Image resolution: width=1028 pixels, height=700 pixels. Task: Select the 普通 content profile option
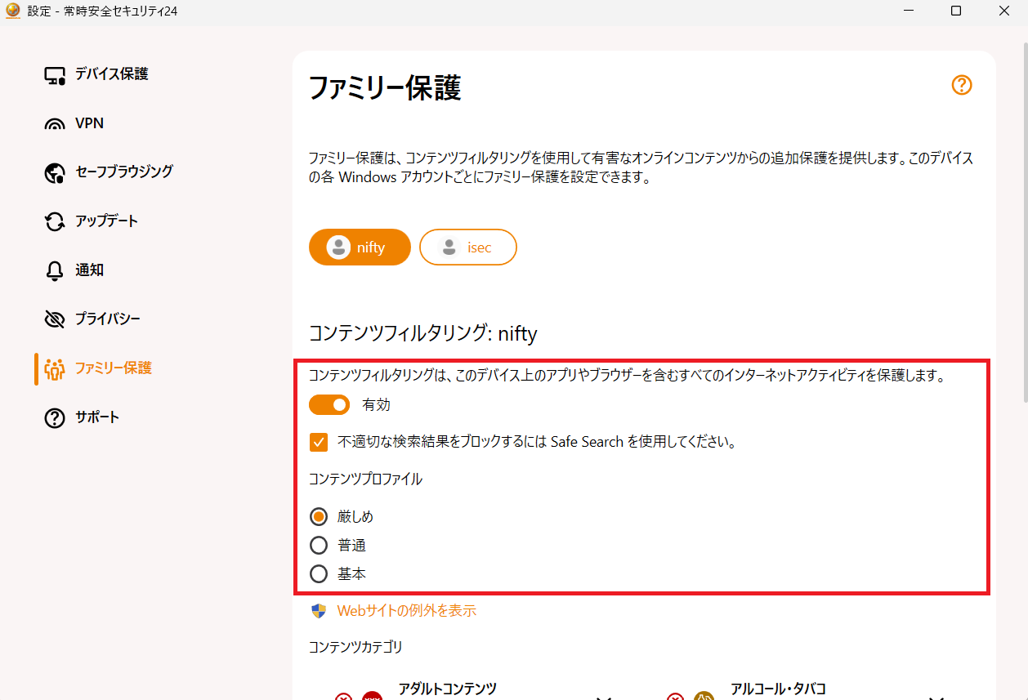click(319, 545)
